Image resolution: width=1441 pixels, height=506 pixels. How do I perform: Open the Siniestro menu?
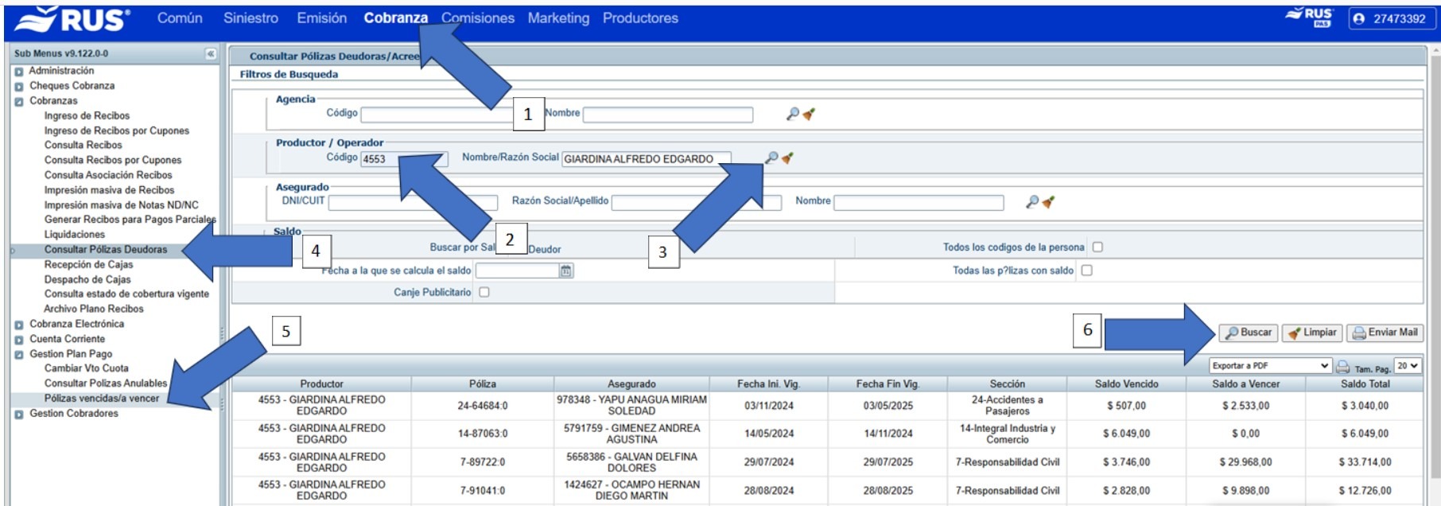(x=251, y=18)
